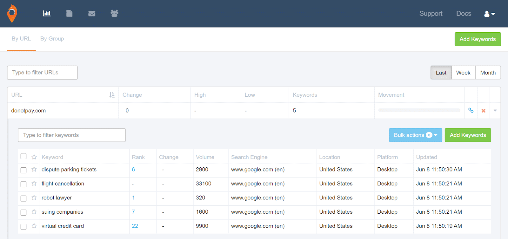Open the user account menu

tap(489, 14)
